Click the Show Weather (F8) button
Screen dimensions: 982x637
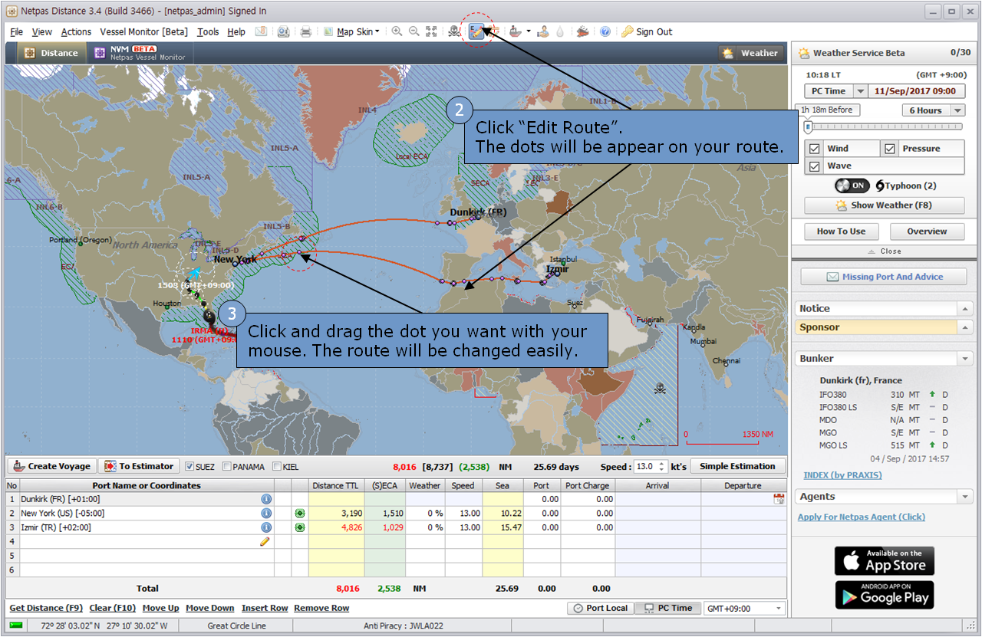point(884,205)
